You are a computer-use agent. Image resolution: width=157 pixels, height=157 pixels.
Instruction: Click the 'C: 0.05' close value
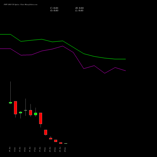(x=54, y=8)
